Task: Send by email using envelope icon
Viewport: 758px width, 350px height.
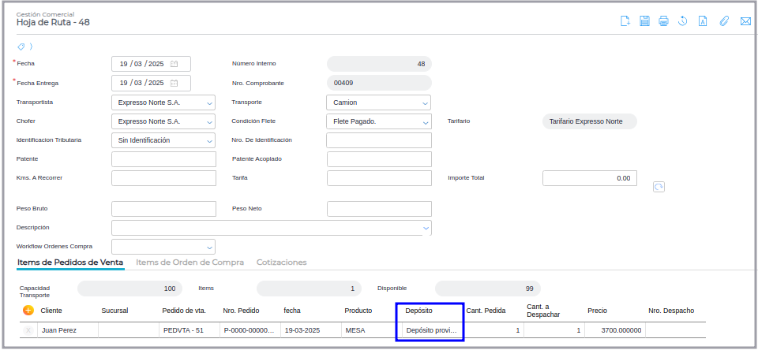Action: point(745,21)
